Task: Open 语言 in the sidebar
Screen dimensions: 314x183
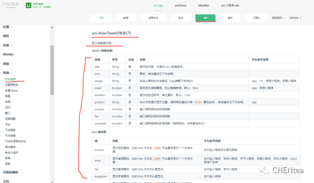Action: 8,164
